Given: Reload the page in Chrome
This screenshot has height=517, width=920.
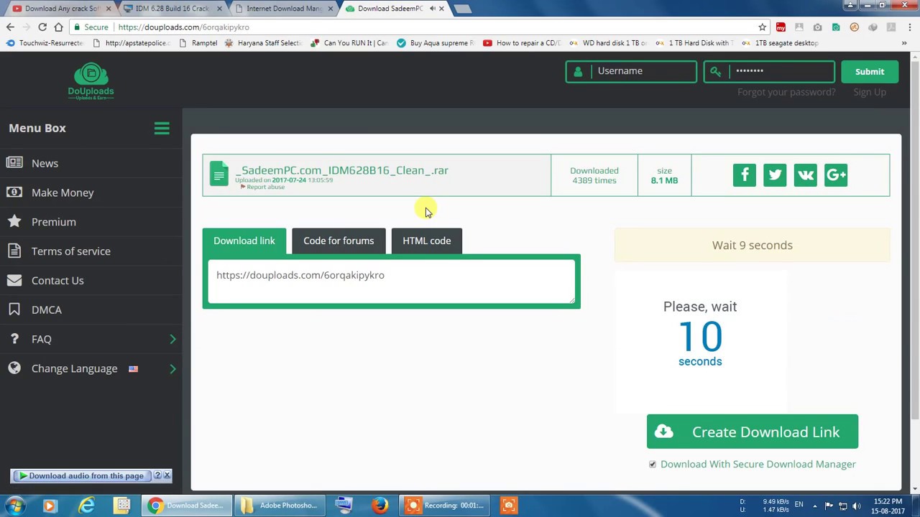Looking at the screenshot, I should [x=42, y=27].
